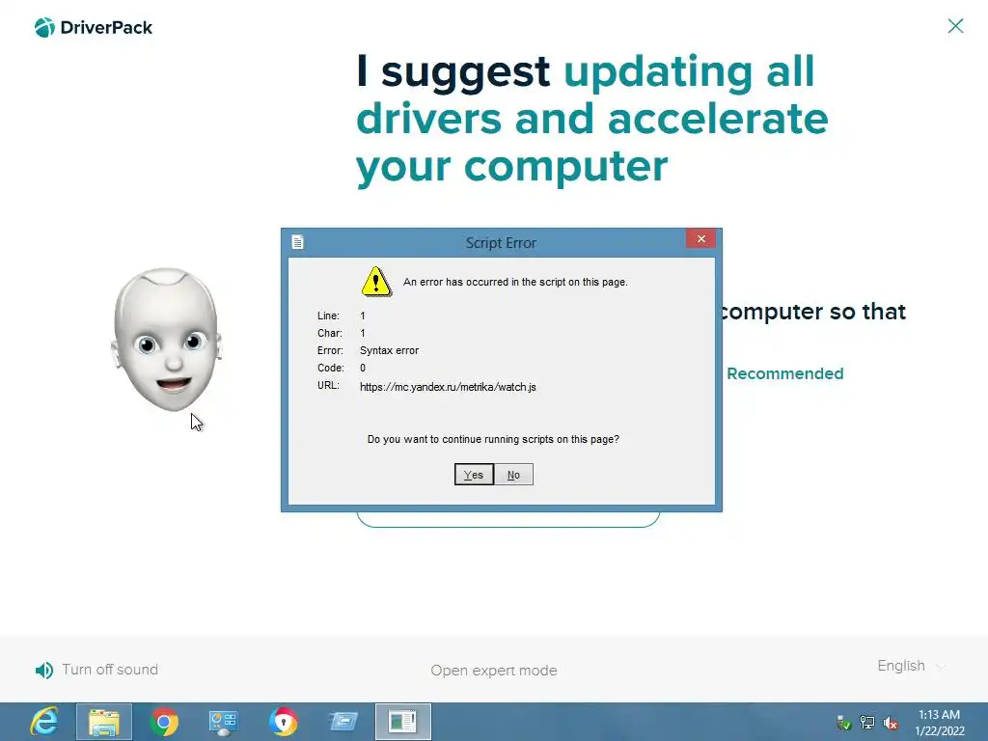Click the watch.js URL text

[448, 387]
